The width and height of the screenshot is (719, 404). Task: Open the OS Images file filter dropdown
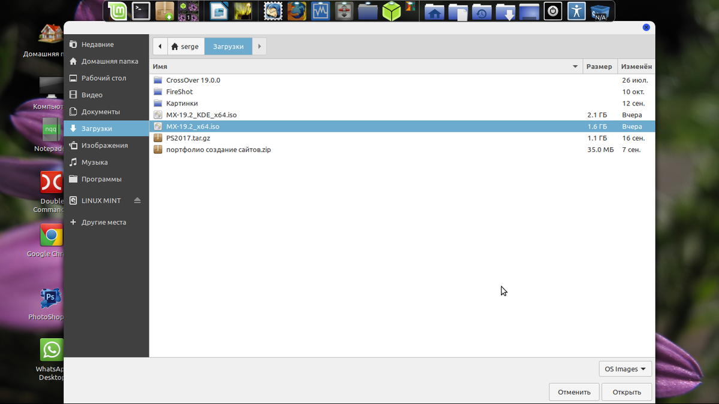click(x=625, y=369)
